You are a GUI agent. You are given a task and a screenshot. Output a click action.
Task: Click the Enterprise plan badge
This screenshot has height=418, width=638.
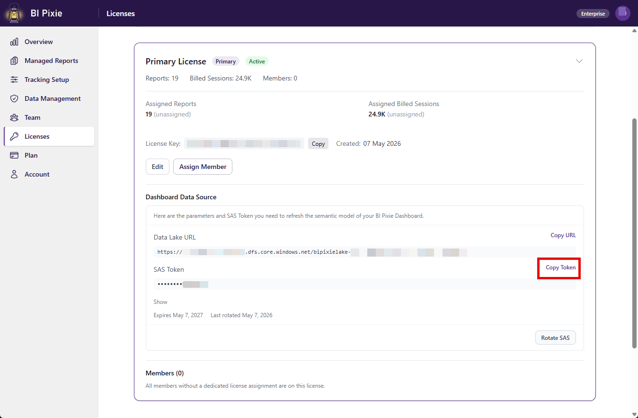[593, 14]
